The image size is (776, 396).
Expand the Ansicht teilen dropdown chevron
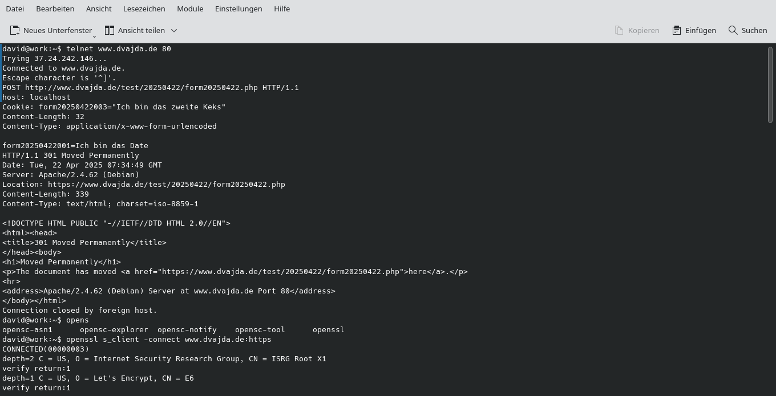(x=174, y=30)
